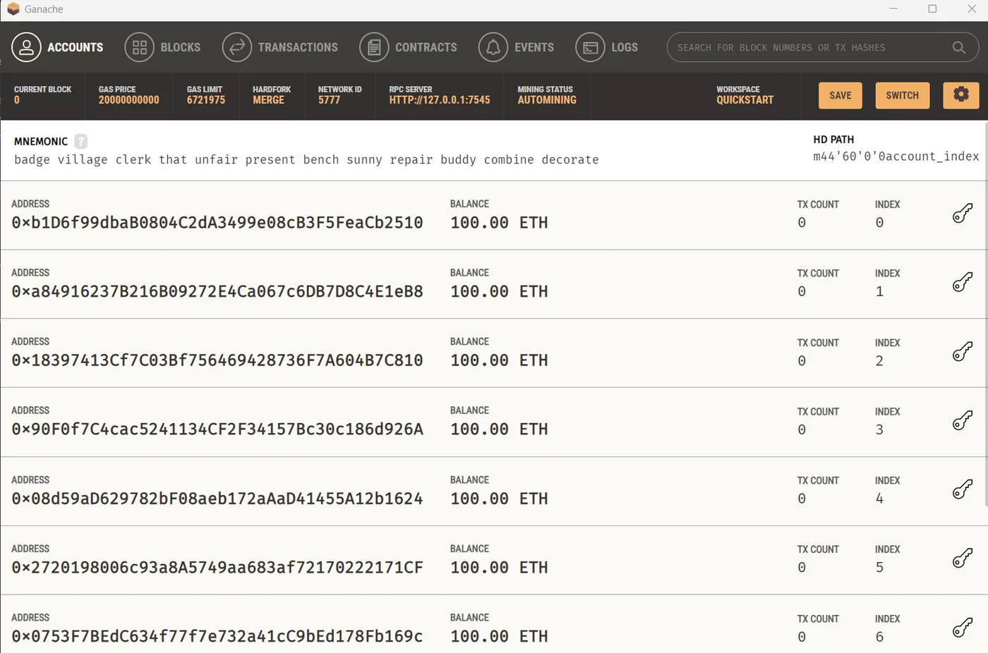The width and height of the screenshot is (988, 653).
Task: View the Events tab
Action: [x=517, y=47]
